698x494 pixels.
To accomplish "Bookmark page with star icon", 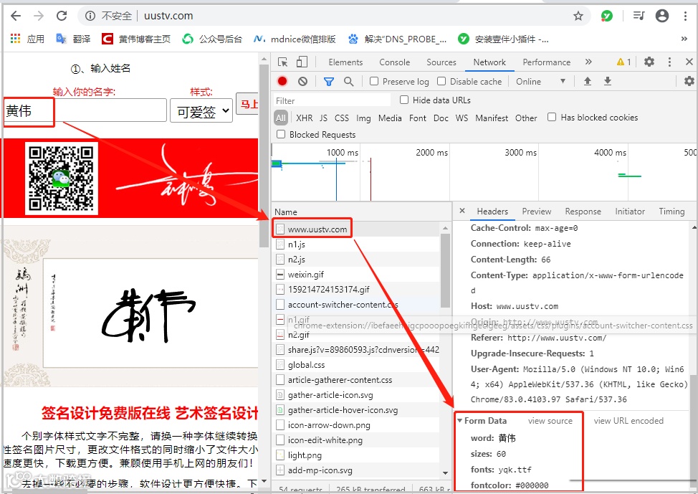I will click(x=578, y=16).
